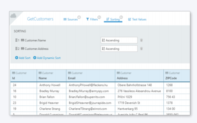This screenshot has height=123, width=197.
Task: Click the Address column header
Action: (139, 76)
